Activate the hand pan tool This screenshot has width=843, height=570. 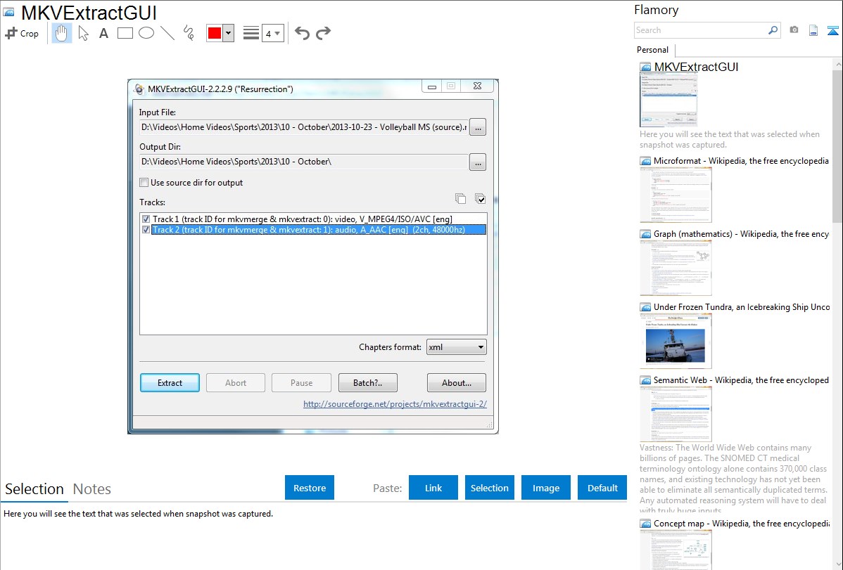(61, 33)
